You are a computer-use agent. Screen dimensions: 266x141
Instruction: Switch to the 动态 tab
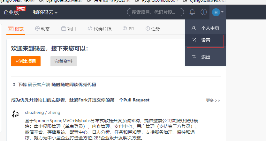point(42,29)
